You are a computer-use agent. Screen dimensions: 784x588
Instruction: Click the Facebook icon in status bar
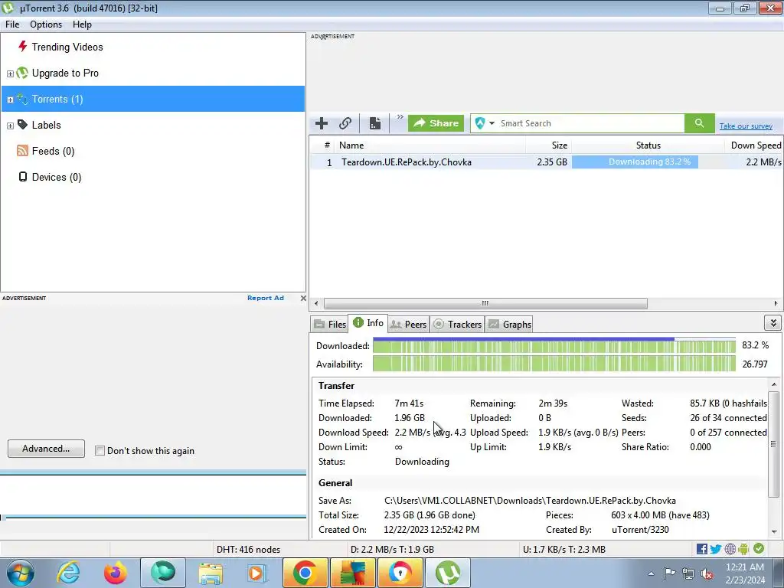coord(702,549)
